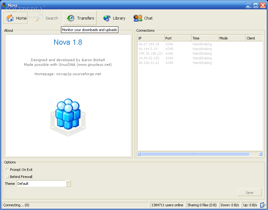The image size is (268, 210).
Task: Close the Nova window
Action: pos(263,5)
